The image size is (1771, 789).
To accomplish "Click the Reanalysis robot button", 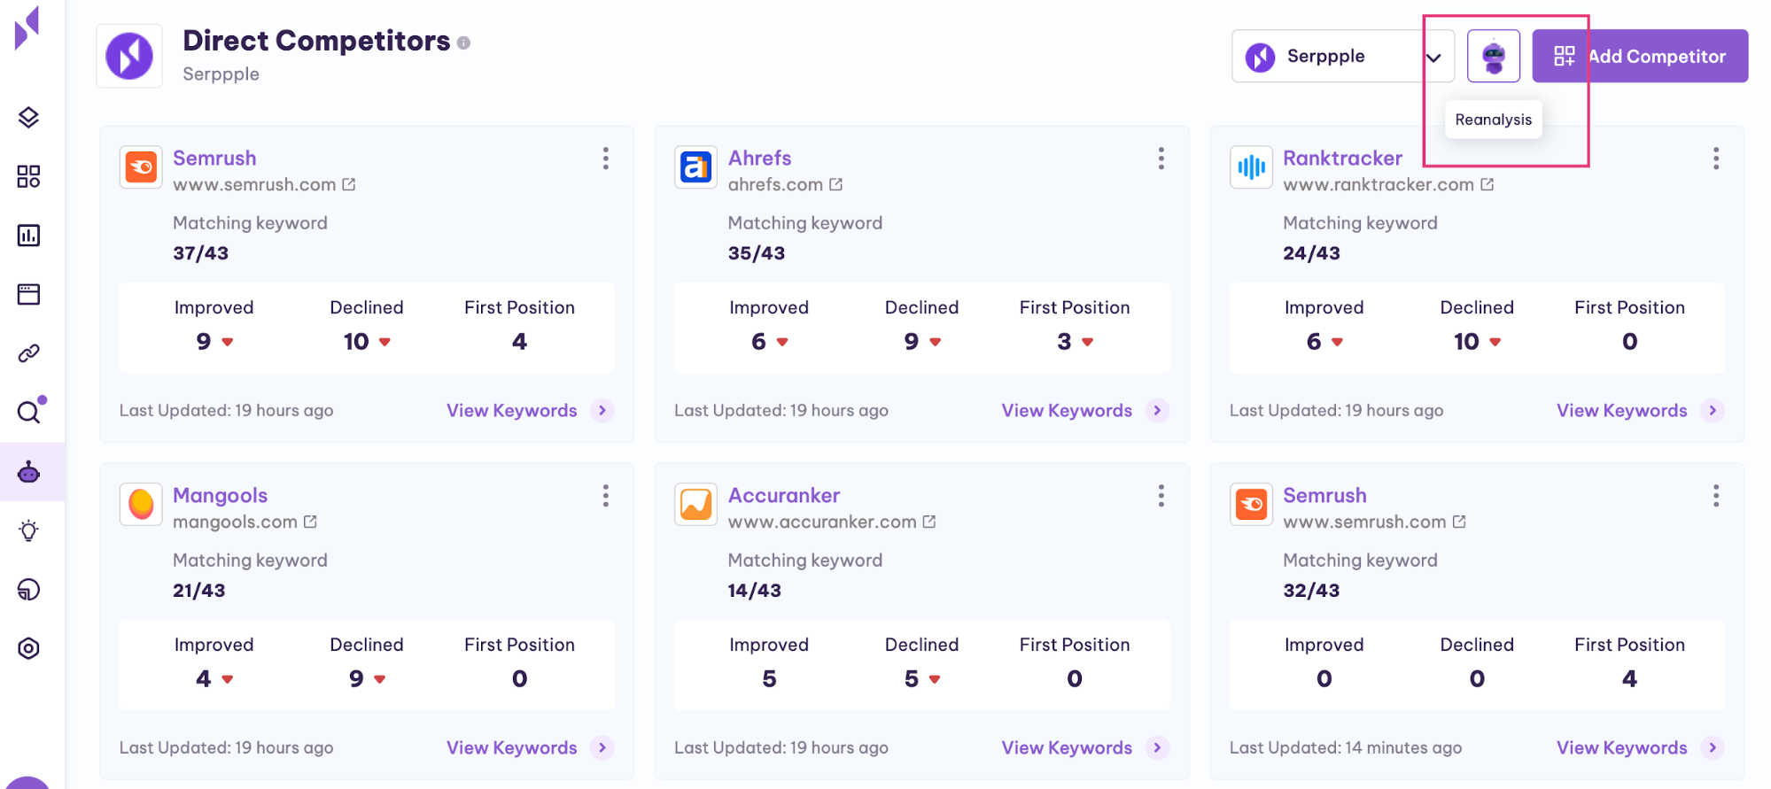I will 1494,56.
